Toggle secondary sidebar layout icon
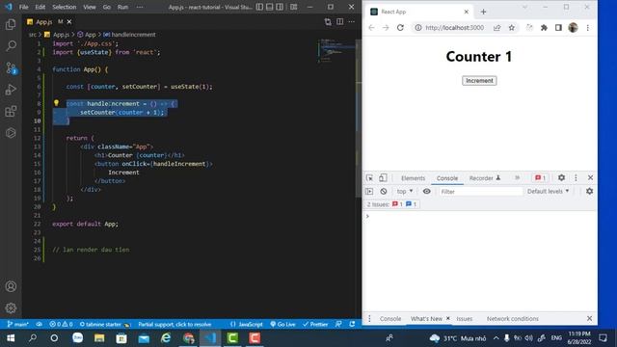Viewport: 617px width, 347px height. 280,7
